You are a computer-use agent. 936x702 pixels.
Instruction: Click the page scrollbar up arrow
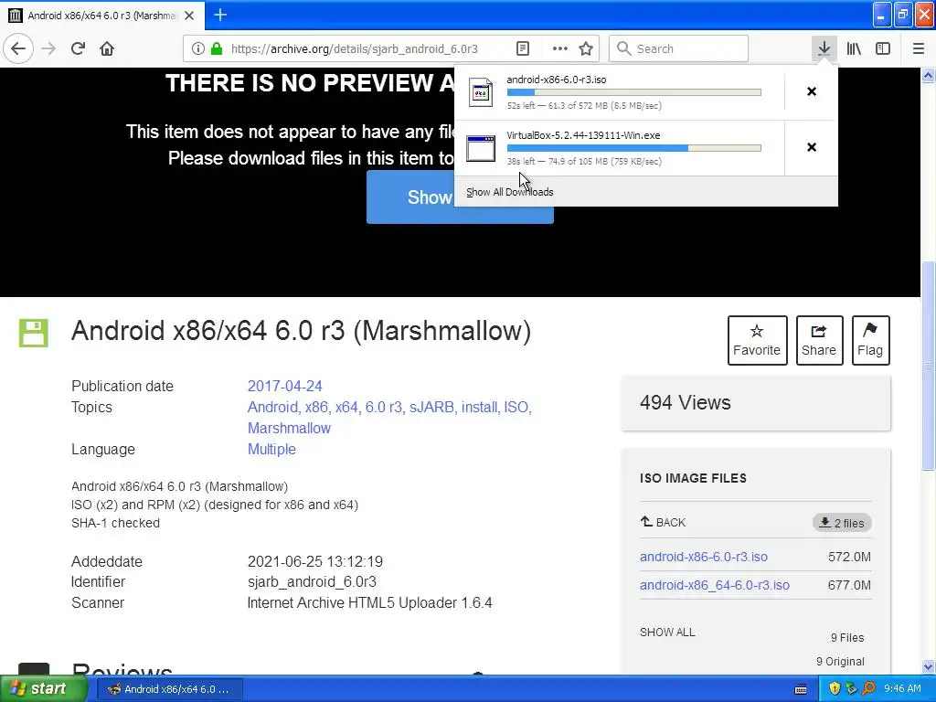coord(929,75)
